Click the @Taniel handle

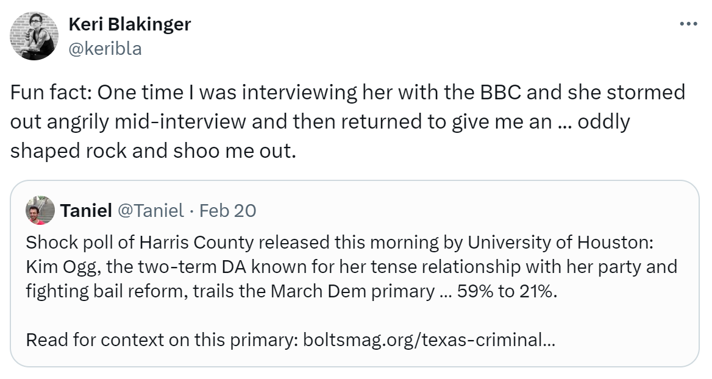pyautogui.click(x=150, y=211)
